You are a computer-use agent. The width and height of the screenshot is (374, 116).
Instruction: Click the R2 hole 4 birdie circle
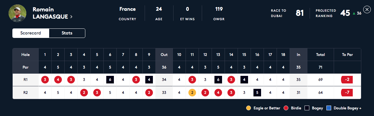coord(84,93)
